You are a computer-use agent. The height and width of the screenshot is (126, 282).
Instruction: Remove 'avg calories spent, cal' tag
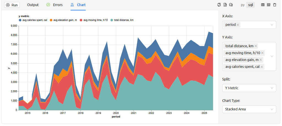tap(262, 67)
